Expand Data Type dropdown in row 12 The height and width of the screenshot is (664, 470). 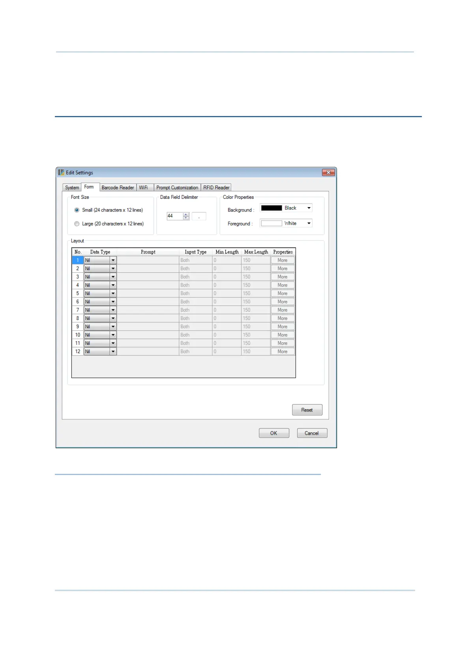113,352
